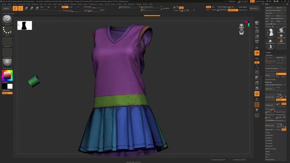Click the head model in view navigation cube
This screenshot has height=163, width=290.
(242, 29)
